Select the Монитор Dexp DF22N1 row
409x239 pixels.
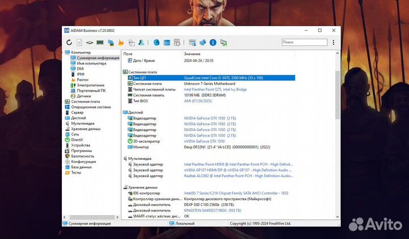(x=208, y=147)
